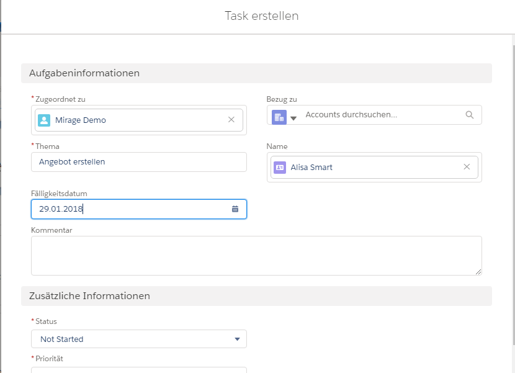The image size is (515, 373).
Task: Click the Aufgabeninformationen section header
Action: pyautogui.click(x=256, y=73)
